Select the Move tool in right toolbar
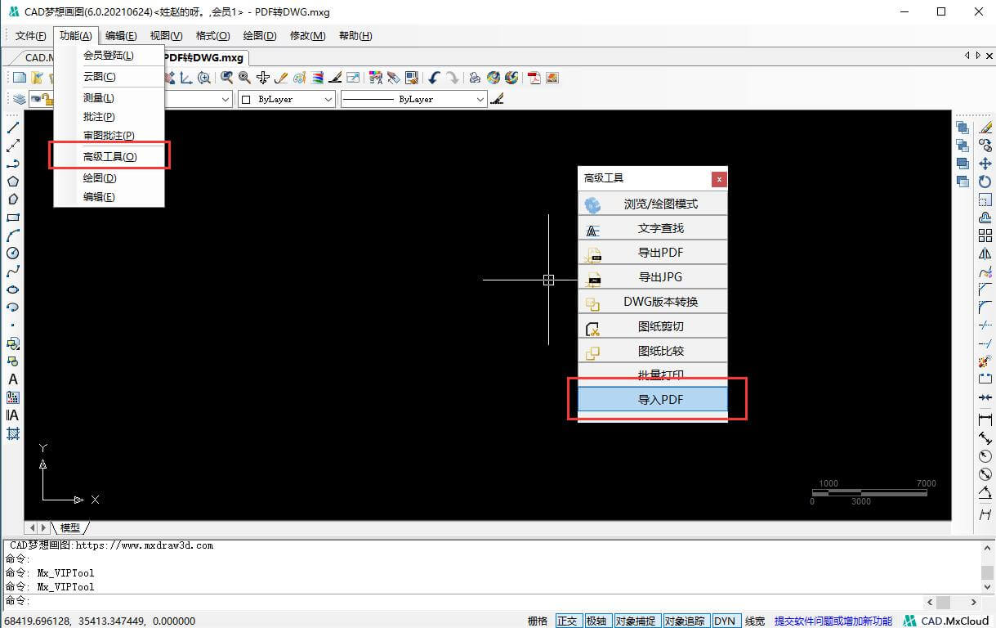Viewport: 996px width, 628px height. [985, 164]
